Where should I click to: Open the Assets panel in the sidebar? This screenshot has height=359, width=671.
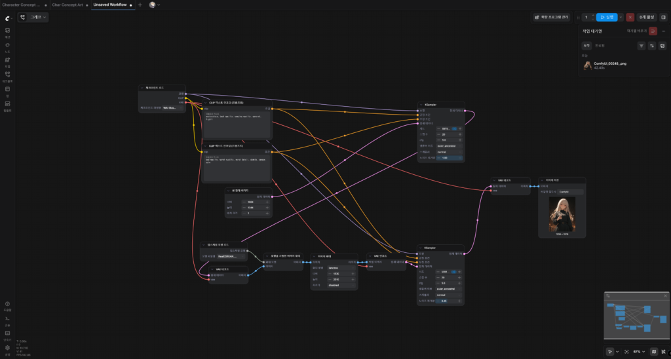7,33
